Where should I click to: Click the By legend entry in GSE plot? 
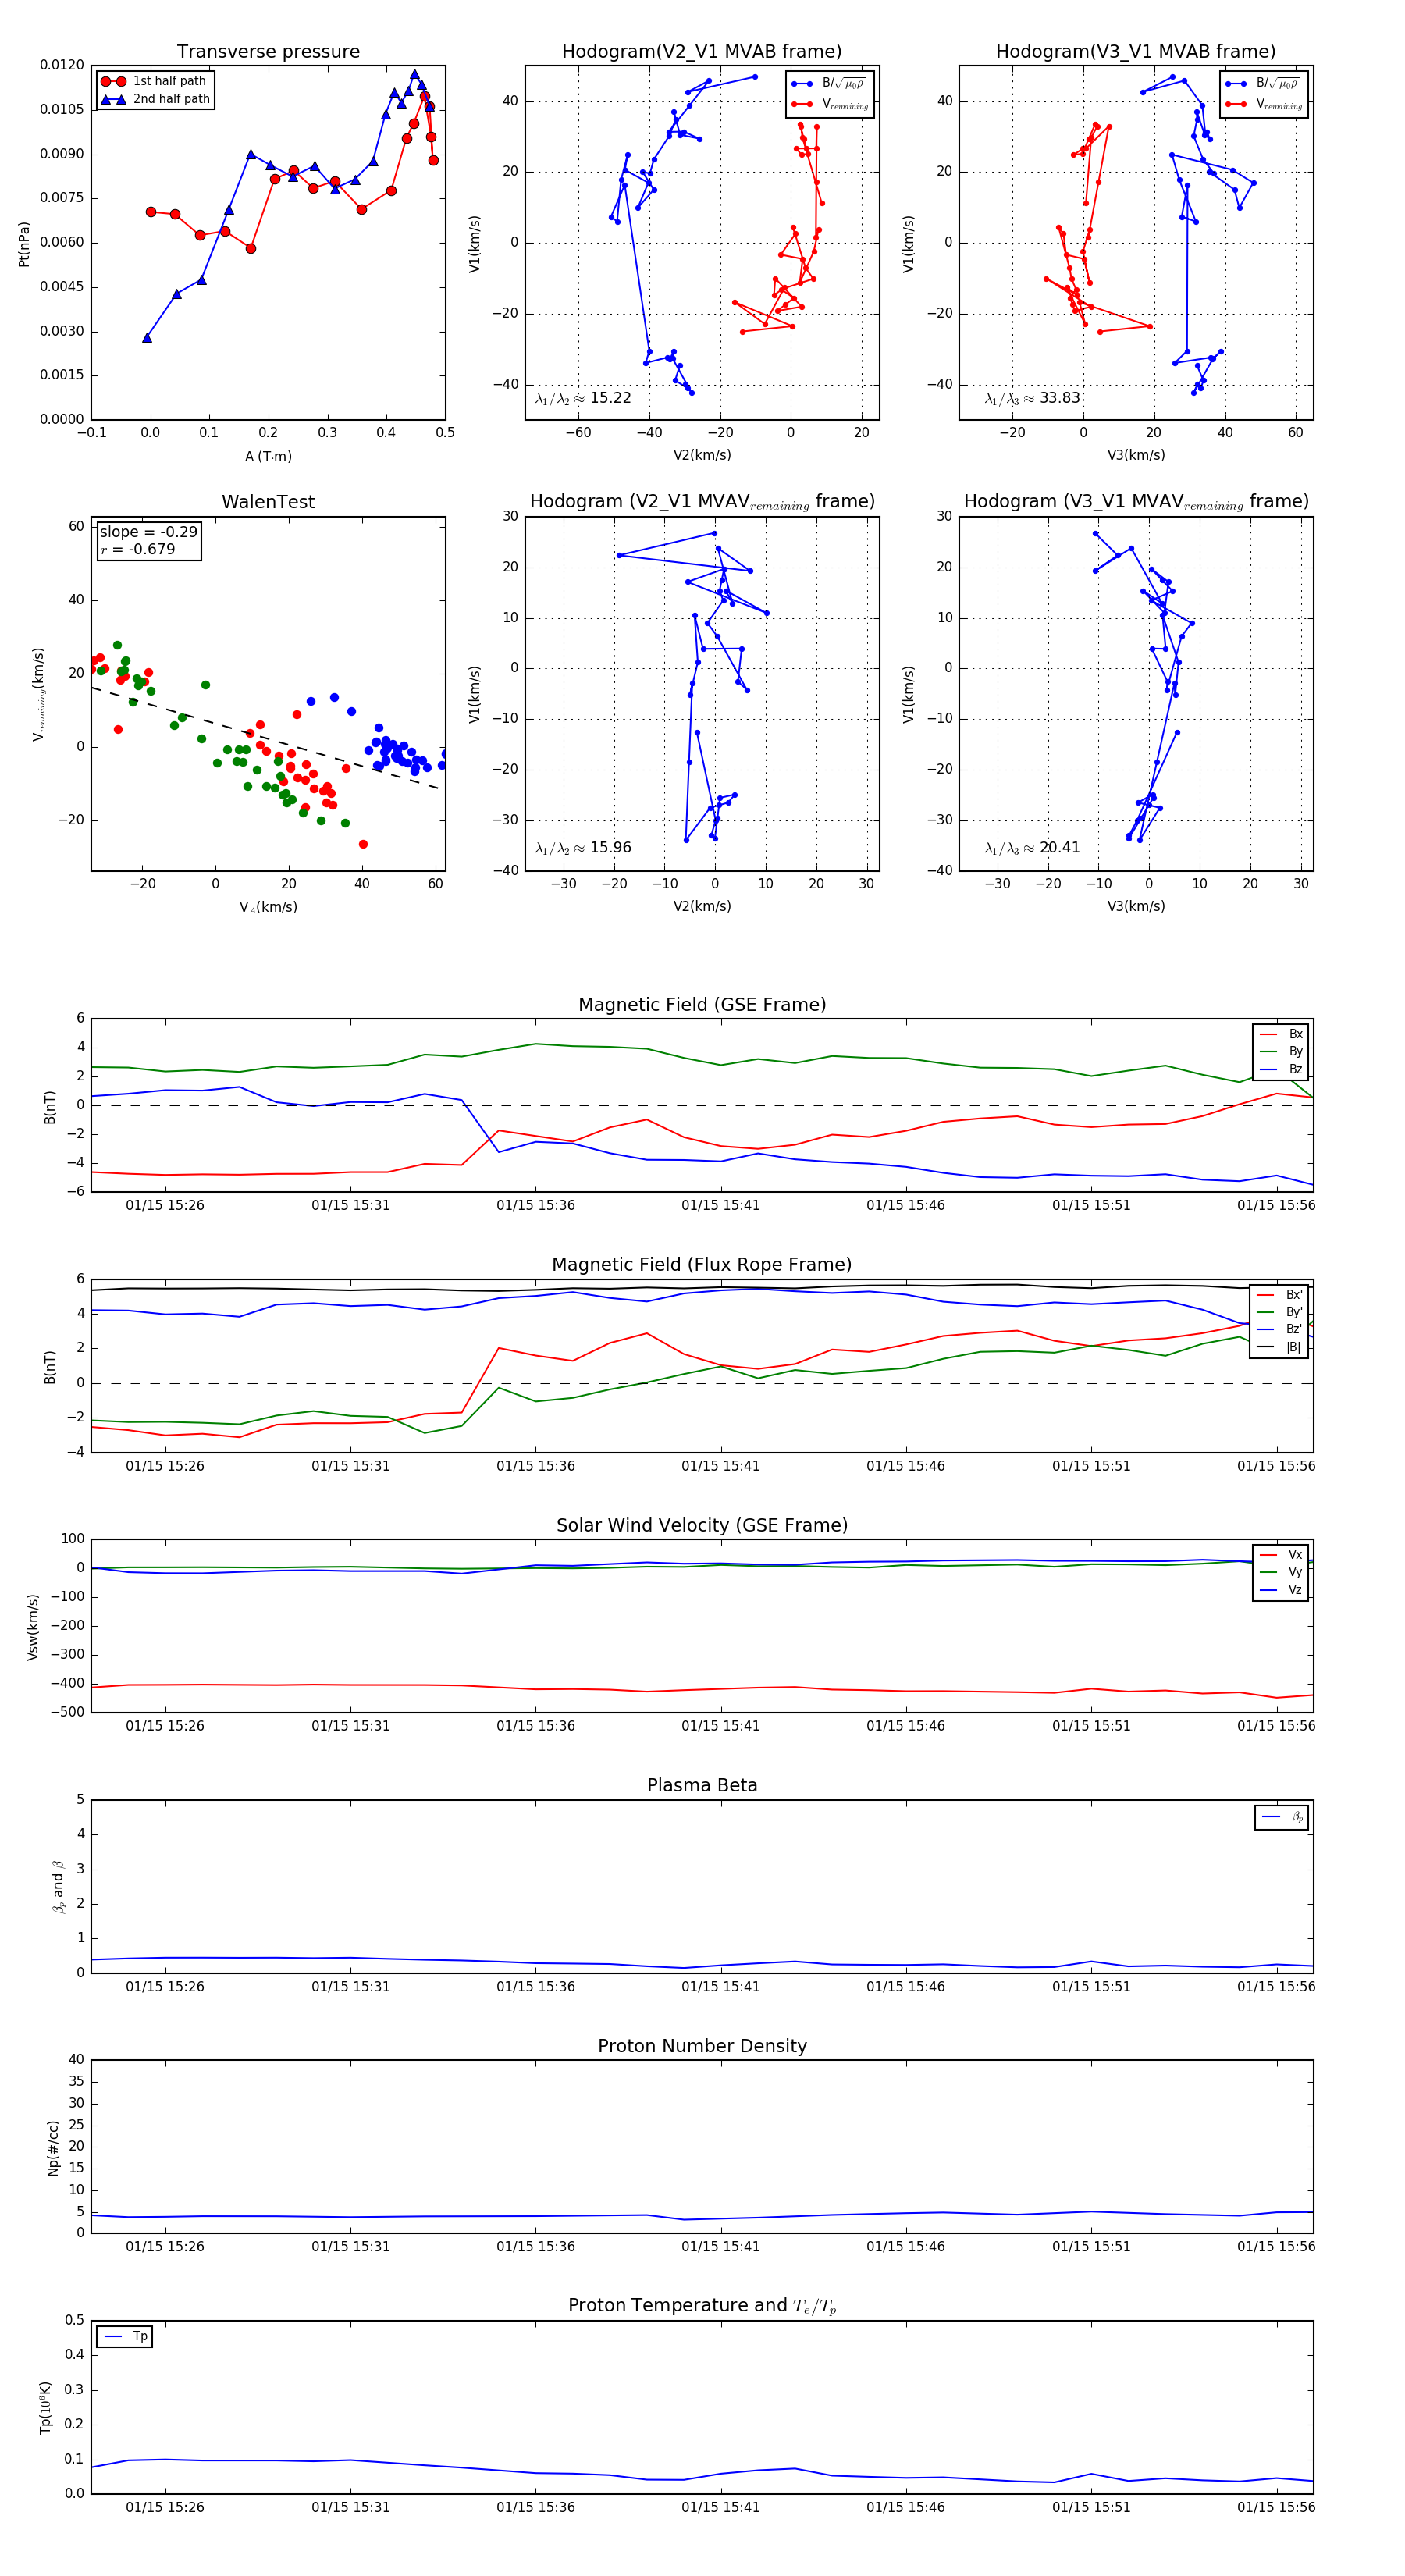click(x=1281, y=1051)
